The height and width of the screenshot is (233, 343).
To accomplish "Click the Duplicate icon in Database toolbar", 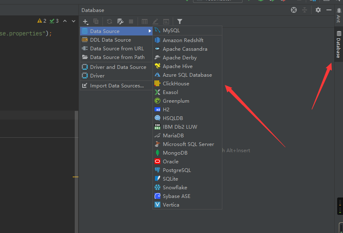I will click(x=96, y=21).
